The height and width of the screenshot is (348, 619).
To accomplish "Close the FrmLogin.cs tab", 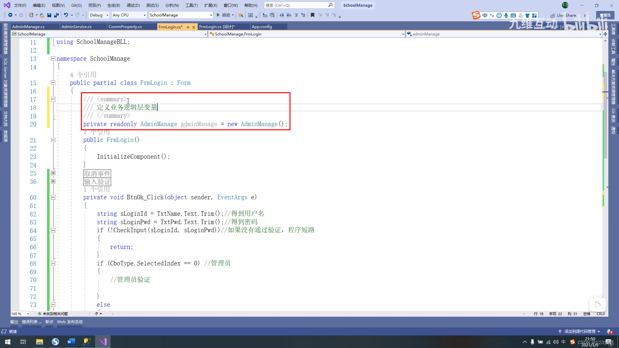I will pos(194,27).
